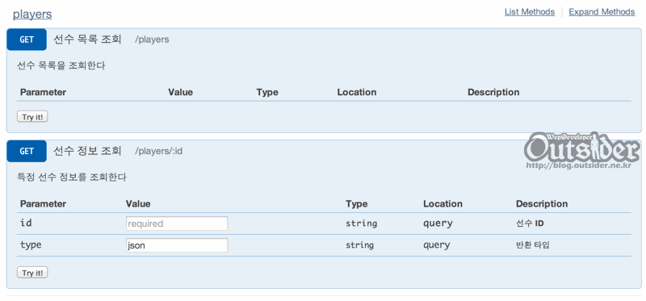Click the '선수 ID' description cell

click(x=530, y=224)
